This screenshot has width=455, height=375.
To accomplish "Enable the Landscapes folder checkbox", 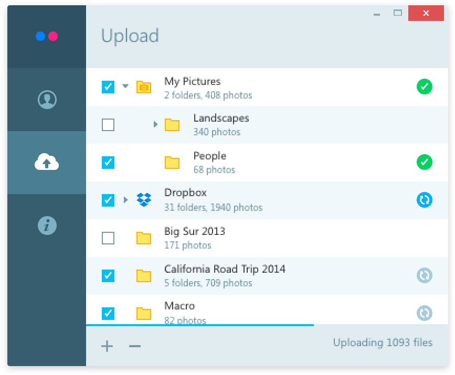I will (x=108, y=124).
